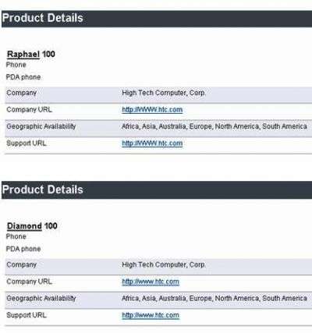Click Phone category under Raphael 100
312x333 pixels.
[x=16, y=65]
